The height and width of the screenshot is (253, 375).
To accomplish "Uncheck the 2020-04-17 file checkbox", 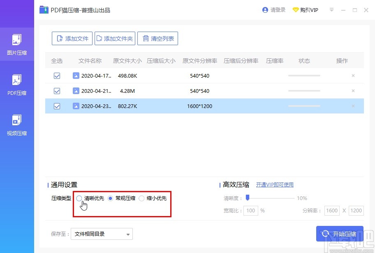I will click(57, 76).
